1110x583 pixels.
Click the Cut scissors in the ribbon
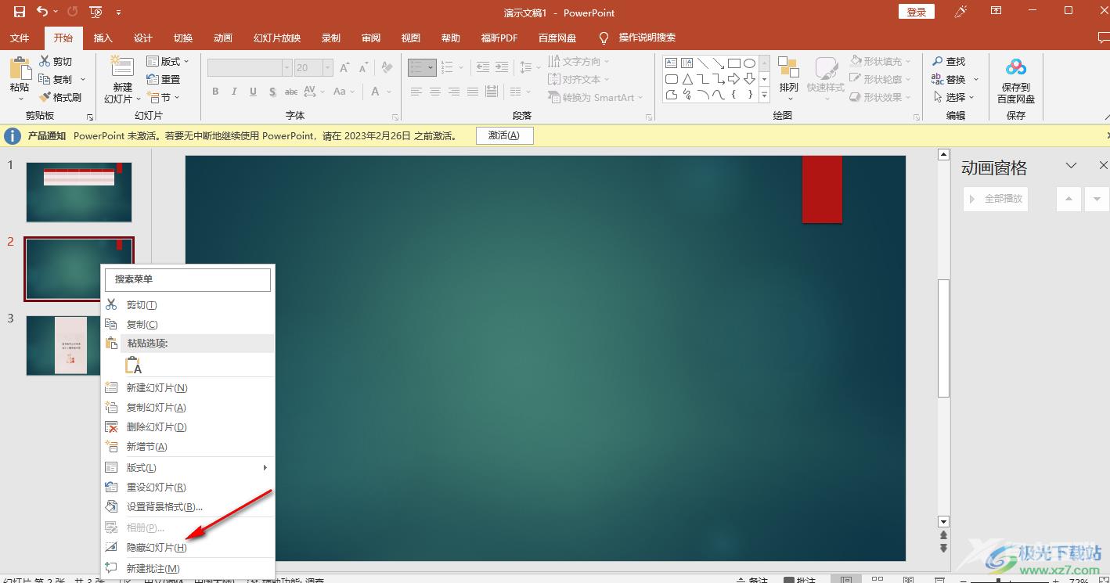coord(45,61)
